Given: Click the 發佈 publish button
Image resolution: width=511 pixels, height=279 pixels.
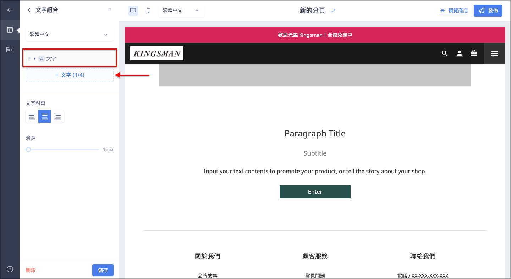Looking at the screenshot, I should [x=488, y=11].
